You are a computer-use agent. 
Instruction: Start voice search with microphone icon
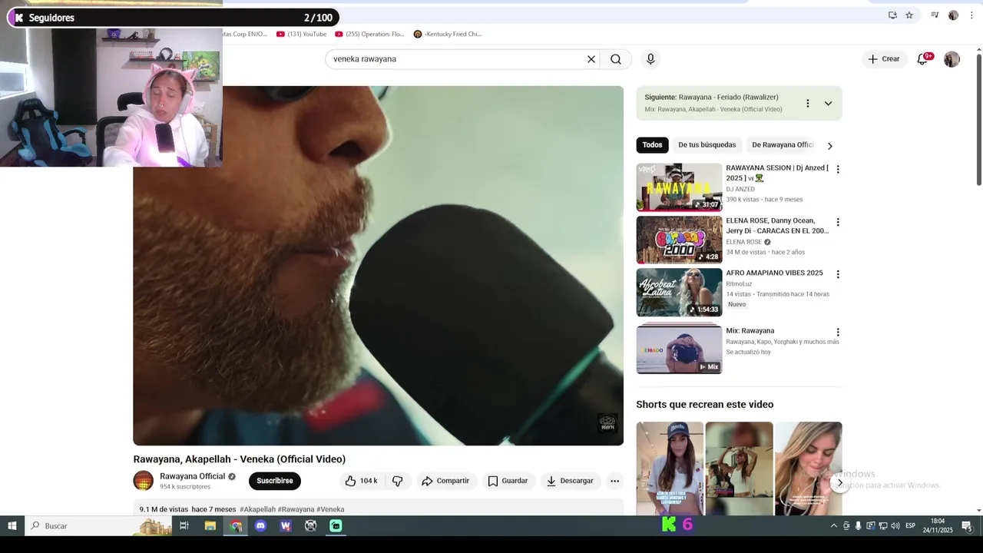coord(650,59)
